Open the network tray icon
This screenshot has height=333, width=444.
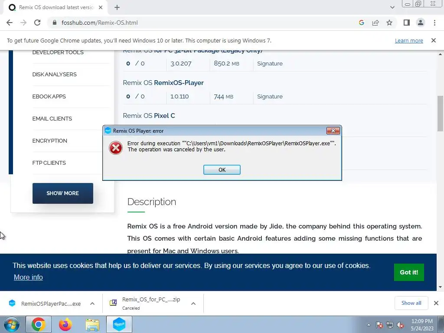390,325
